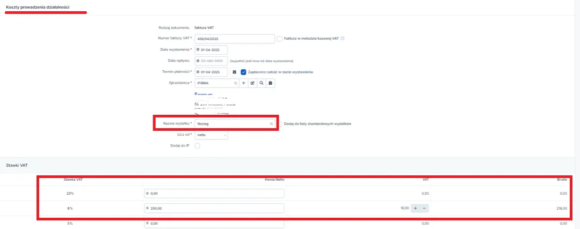Click the Numer faktury VAT input field

(235, 39)
